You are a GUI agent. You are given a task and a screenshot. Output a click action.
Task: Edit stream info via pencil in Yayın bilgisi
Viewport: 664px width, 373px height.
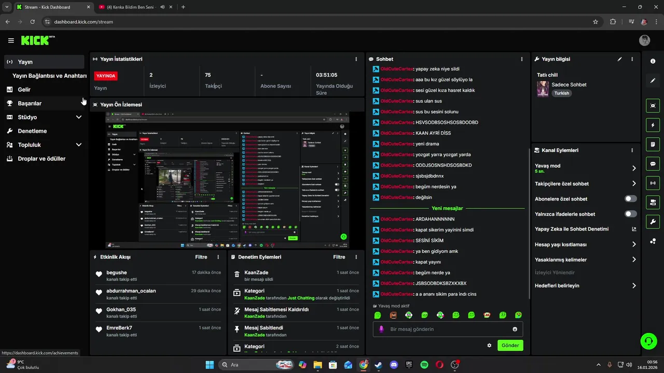619,59
